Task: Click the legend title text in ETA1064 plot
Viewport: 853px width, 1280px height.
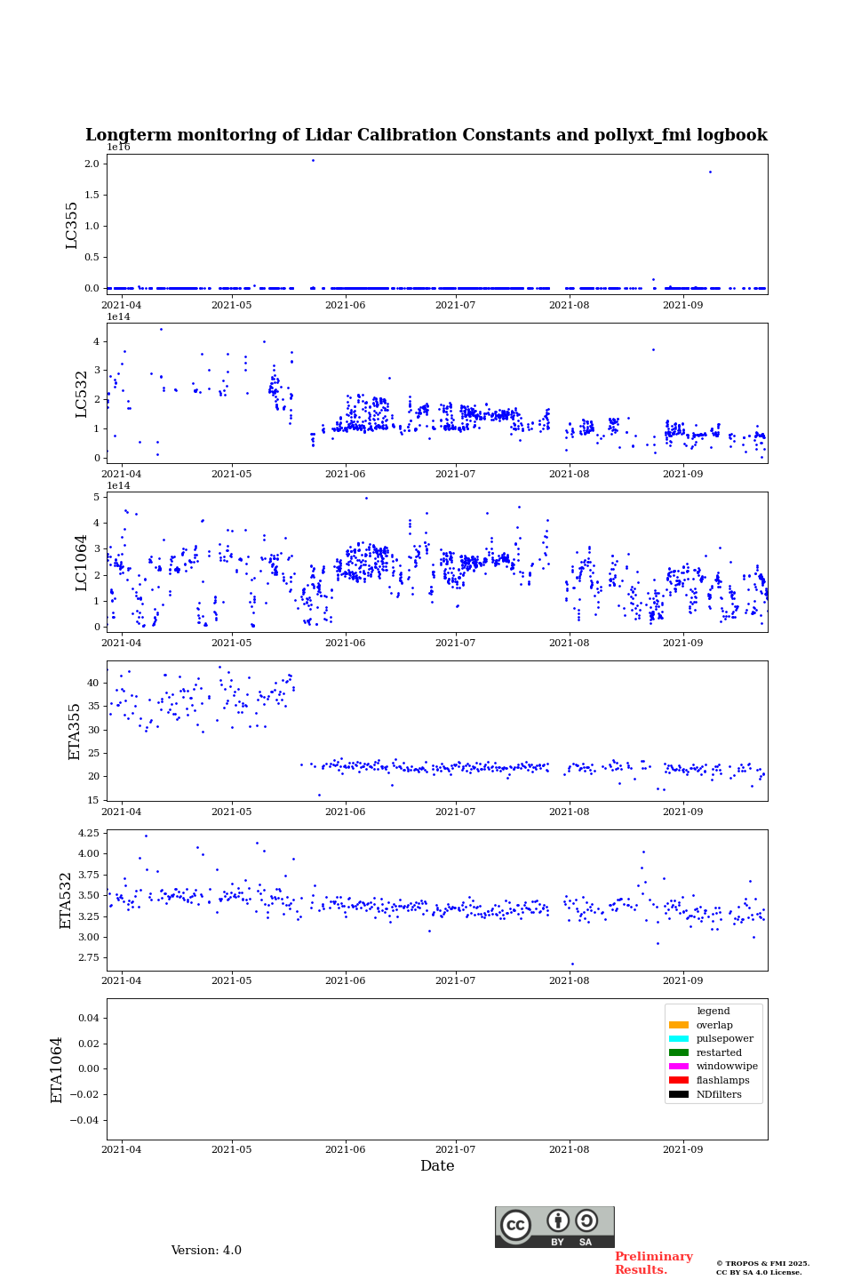Action: [x=713, y=1012]
